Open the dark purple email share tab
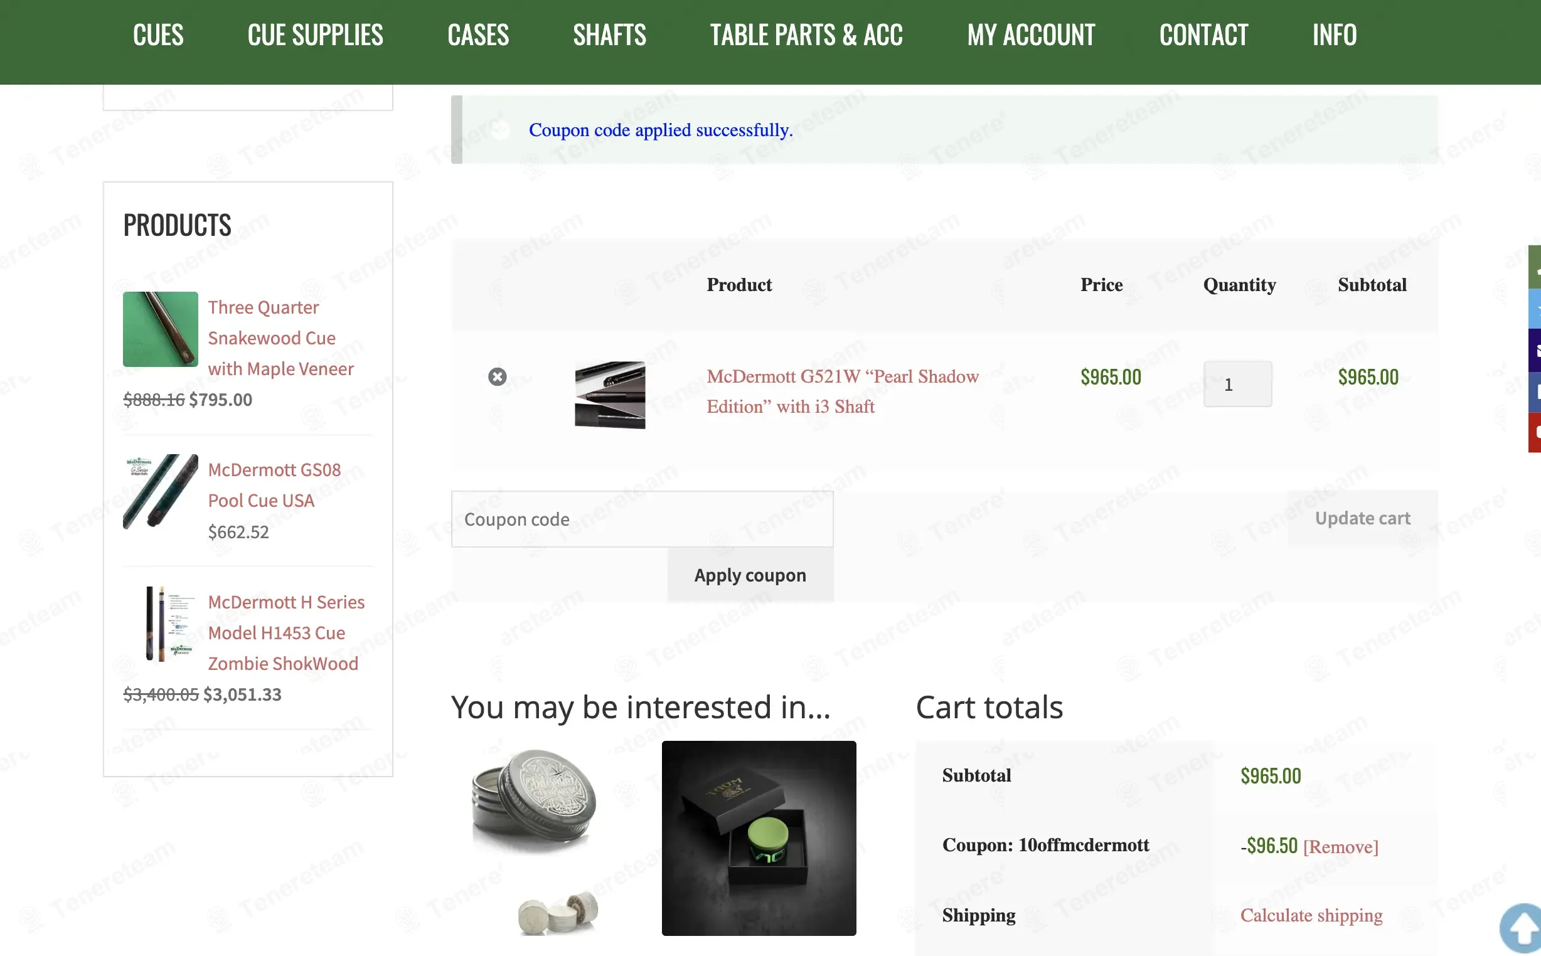Screen dimensions: 1541x956 point(1535,350)
